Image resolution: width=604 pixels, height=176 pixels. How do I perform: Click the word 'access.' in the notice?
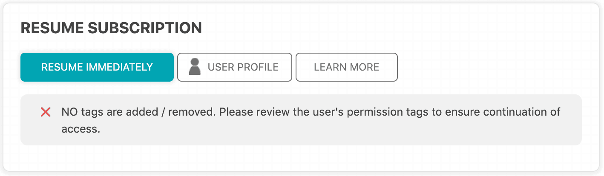click(81, 129)
